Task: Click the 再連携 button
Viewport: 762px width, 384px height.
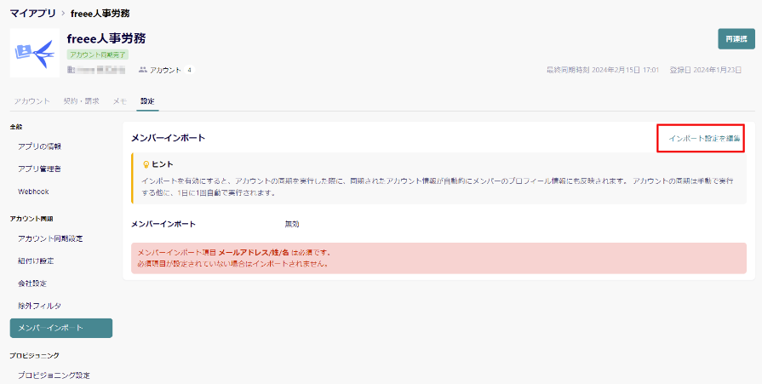Action: (736, 39)
